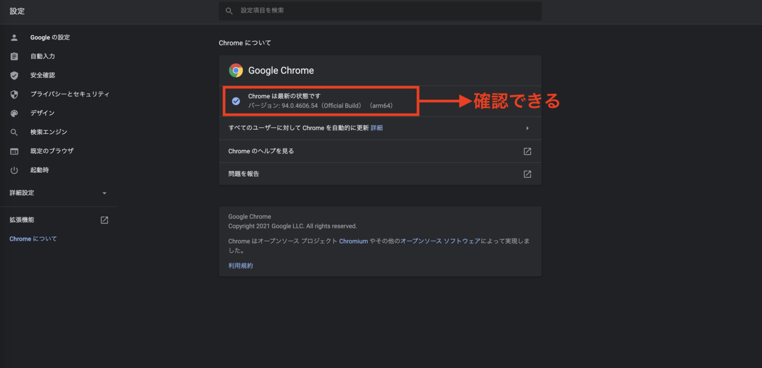
Task: Click the 検索エンジン magnifier icon in sidebar
Action: [x=14, y=132]
